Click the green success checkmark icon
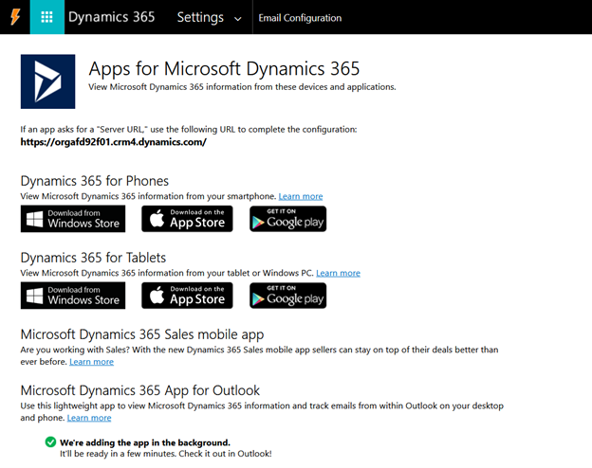This screenshot has height=468, width=592. tap(50, 442)
